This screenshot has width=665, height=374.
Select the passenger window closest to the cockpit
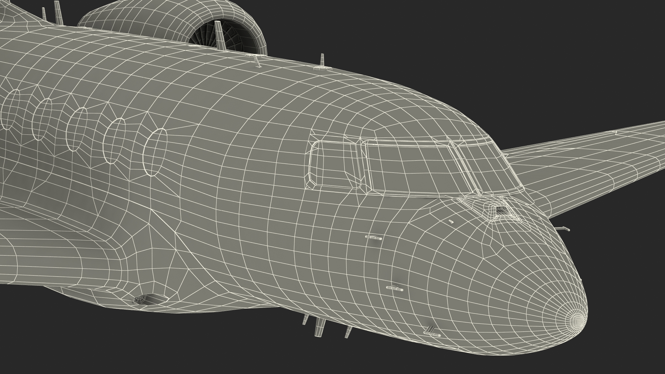pos(155,152)
